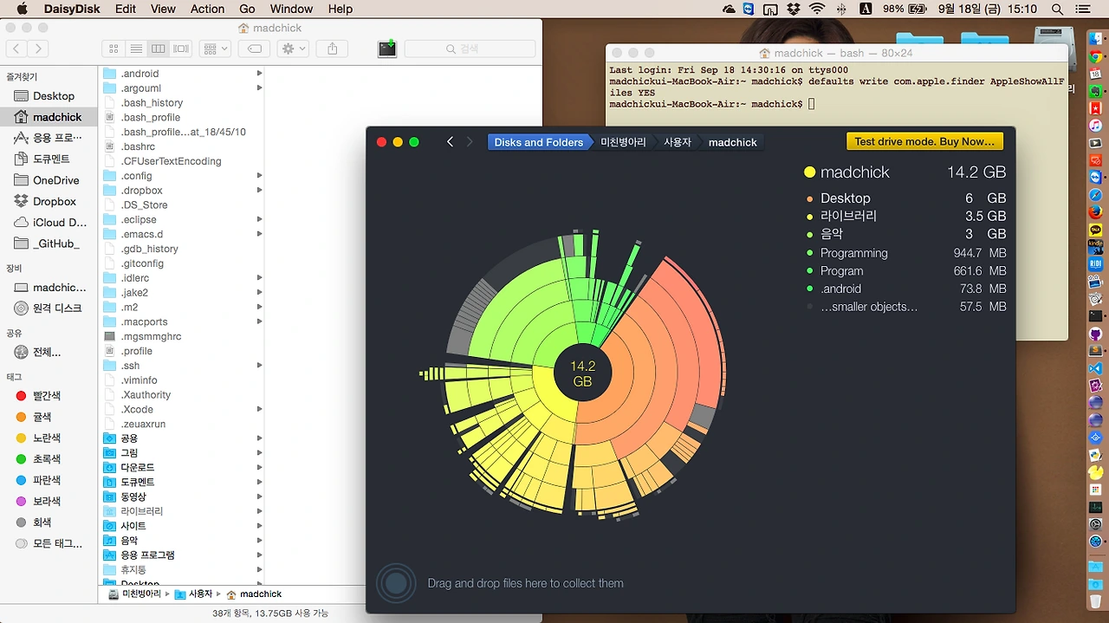Viewport: 1109px width, 623px height.
Task: Select .android entry in DaisyDisk list
Action: [905, 289]
